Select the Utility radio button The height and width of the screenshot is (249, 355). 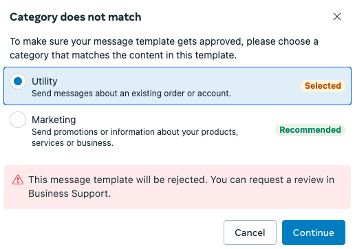click(18, 81)
